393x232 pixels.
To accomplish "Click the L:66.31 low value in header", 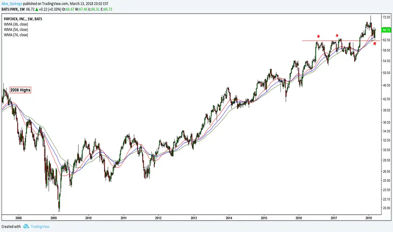I will click(x=94, y=9).
